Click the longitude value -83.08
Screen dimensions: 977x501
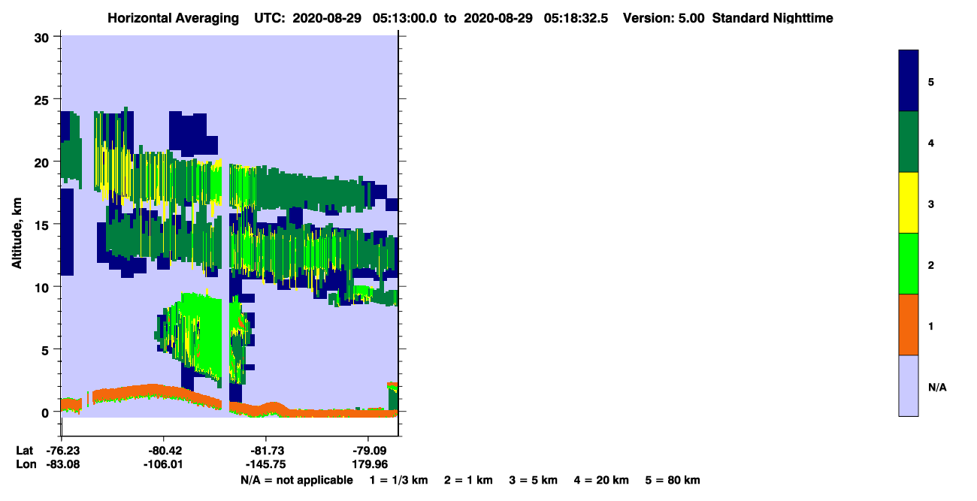click(62, 465)
